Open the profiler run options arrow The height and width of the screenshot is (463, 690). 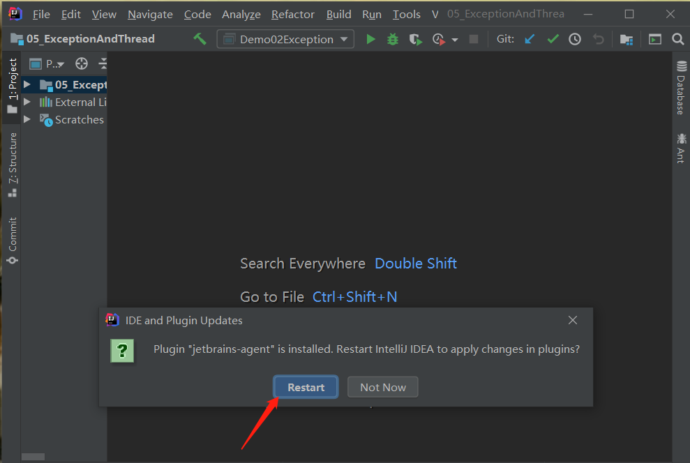pyautogui.click(x=455, y=40)
